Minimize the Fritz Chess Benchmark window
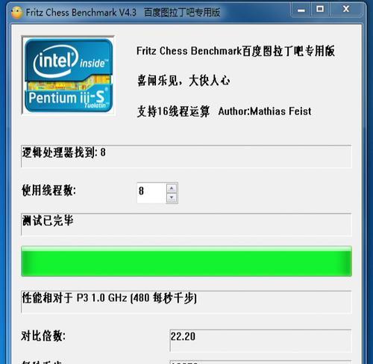 (x=301, y=10)
